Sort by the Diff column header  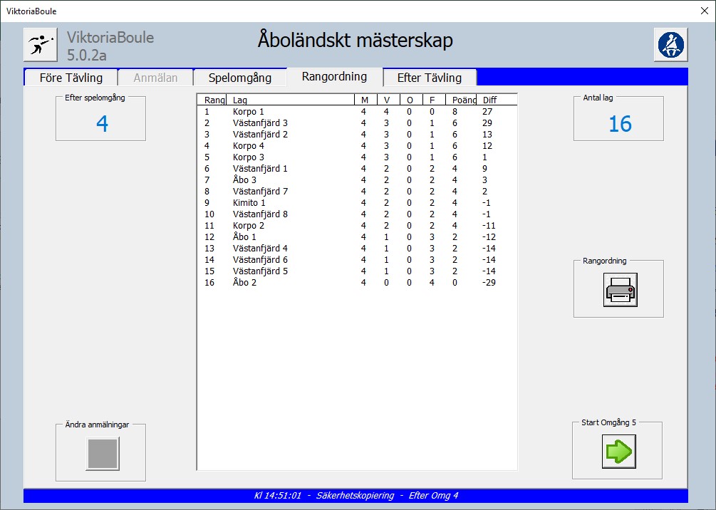(490, 100)
